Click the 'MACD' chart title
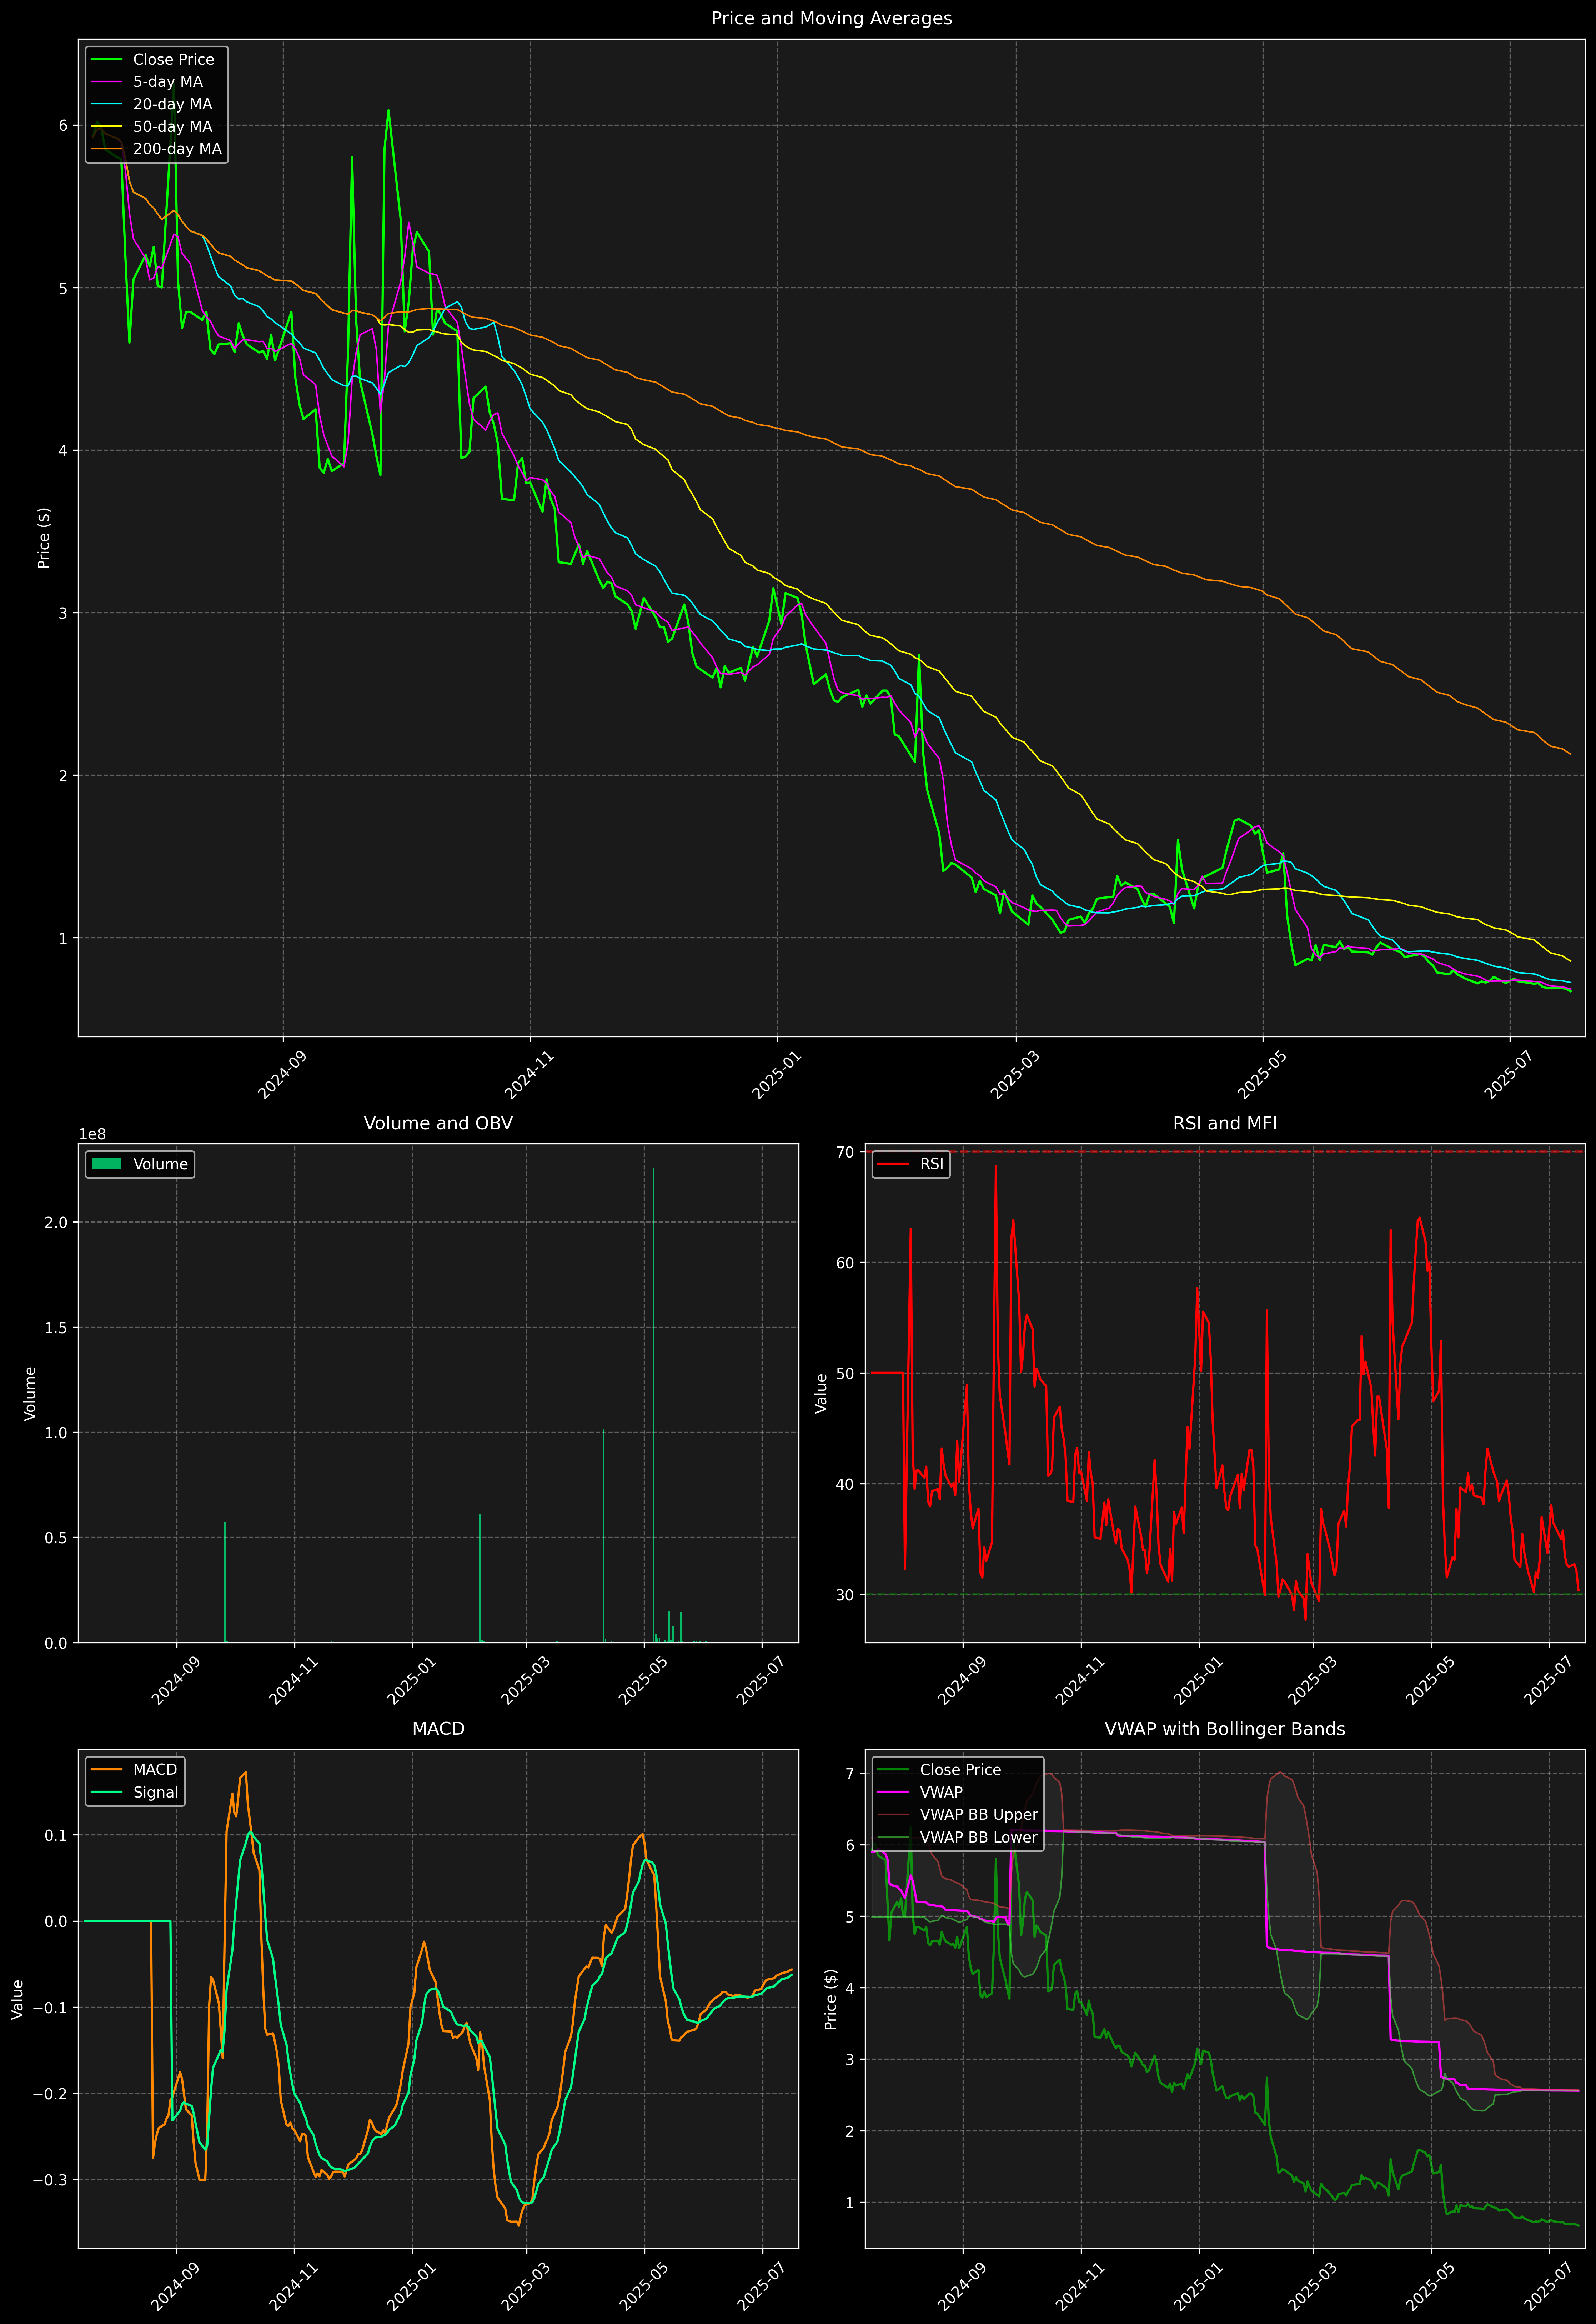 pos(438,1729)
